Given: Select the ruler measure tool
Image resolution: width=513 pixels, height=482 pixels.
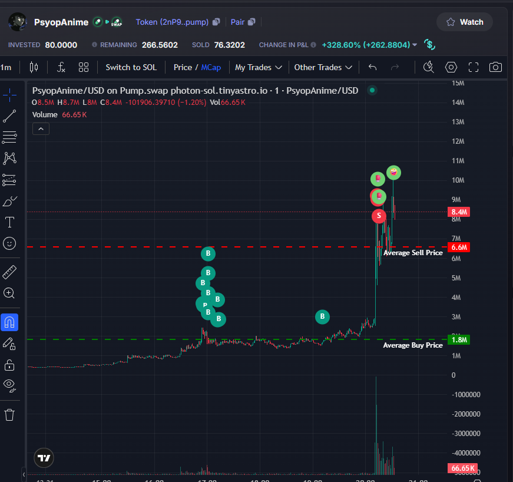Looking at the screenshot, I should pos(9,272).
